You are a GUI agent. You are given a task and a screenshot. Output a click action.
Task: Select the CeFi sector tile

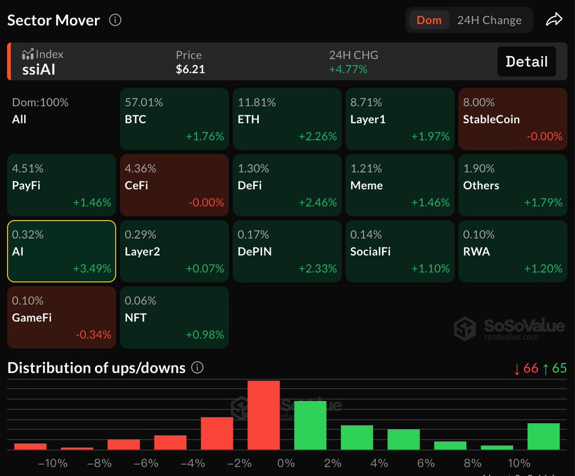[x=174, y=185]
